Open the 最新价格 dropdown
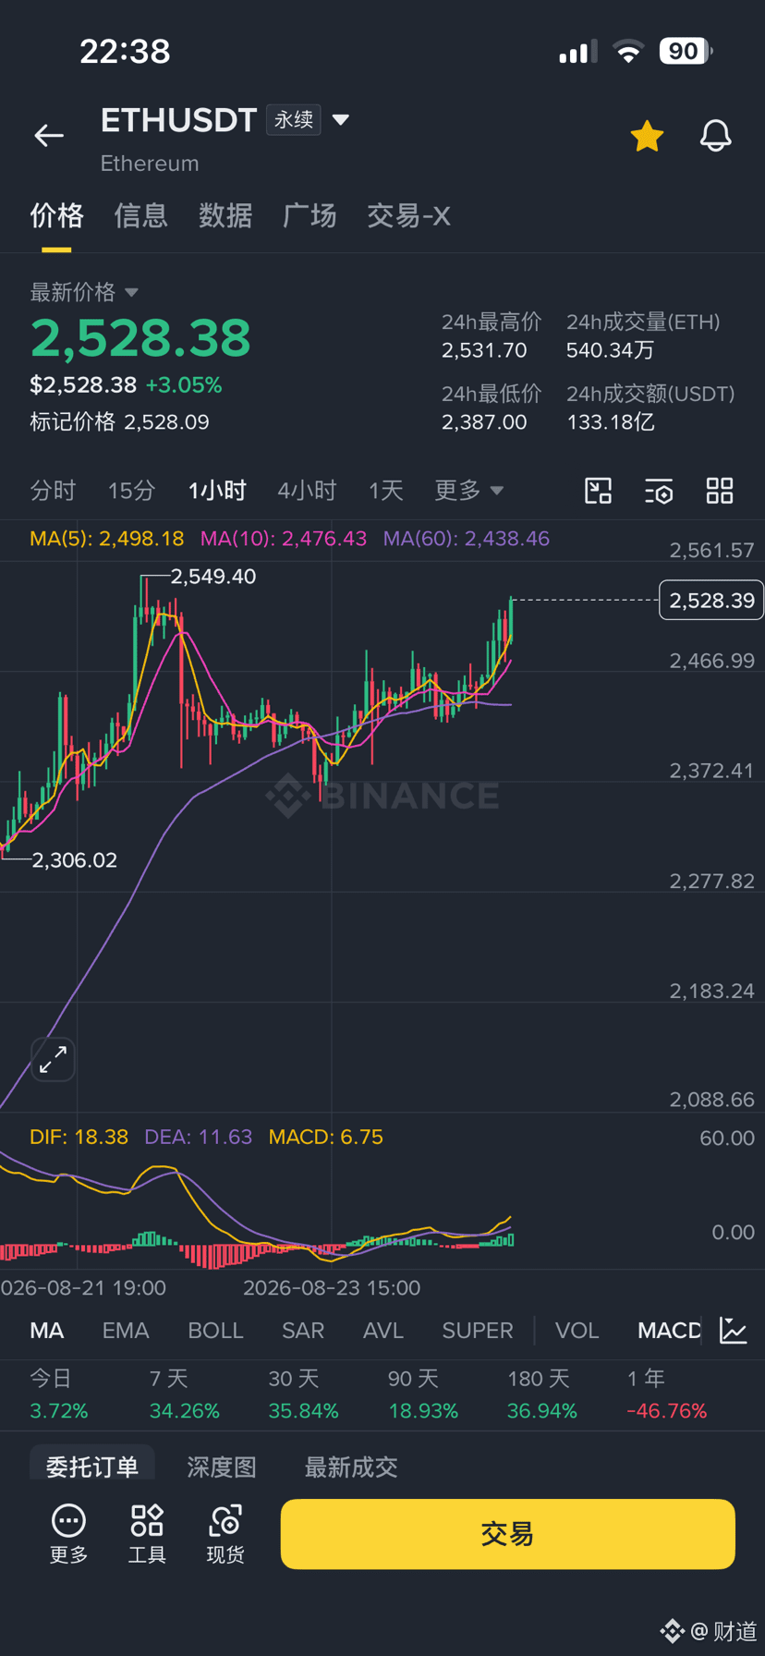 (x=84, y=292)
